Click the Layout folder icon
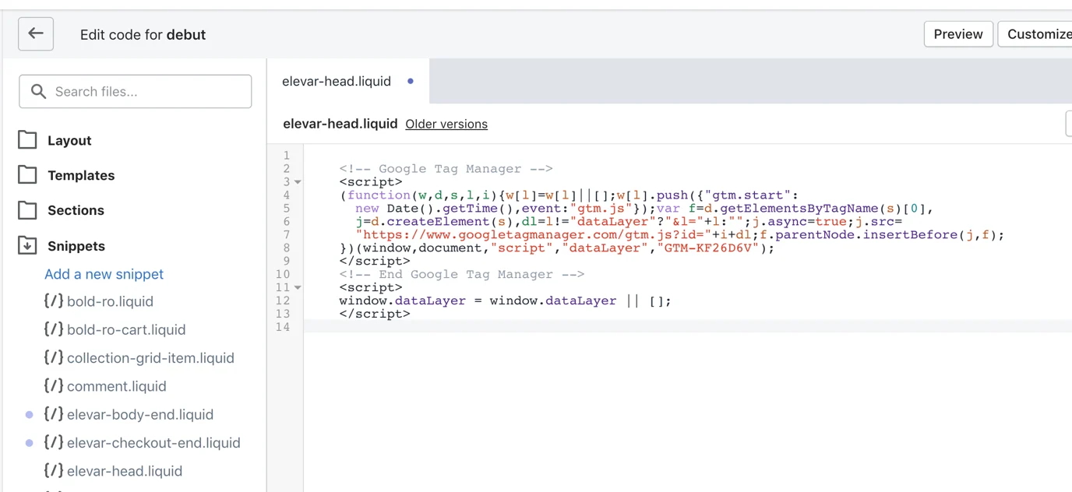This screenshot has height=492, width=1072. pos(27,140)
